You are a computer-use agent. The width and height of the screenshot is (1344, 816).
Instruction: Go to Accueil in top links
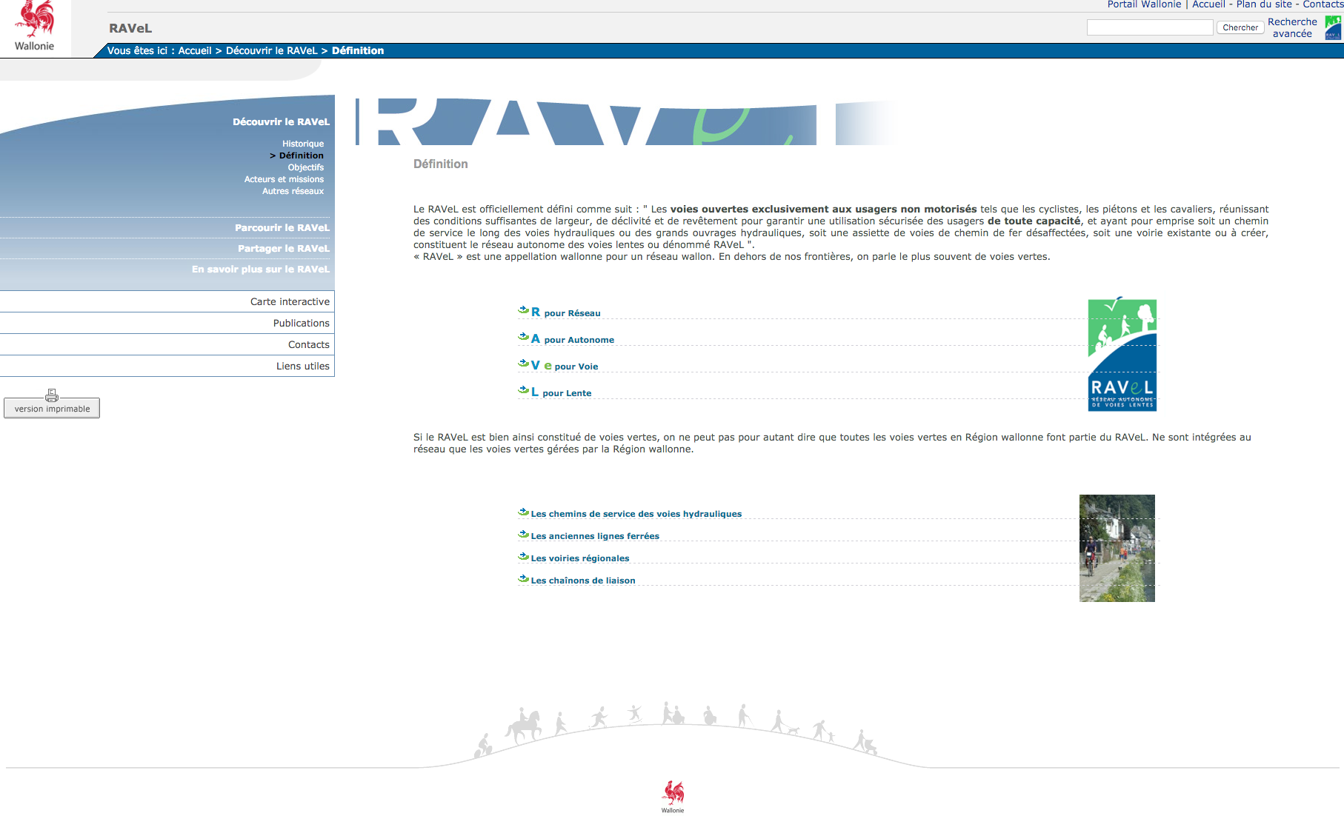click(x=1208, y=4)
